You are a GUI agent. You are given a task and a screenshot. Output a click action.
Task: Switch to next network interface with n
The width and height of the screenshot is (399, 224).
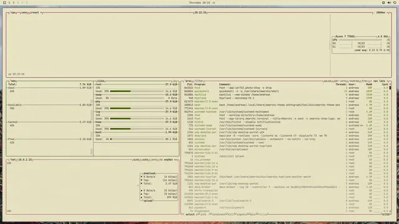(x=175, y=160)
